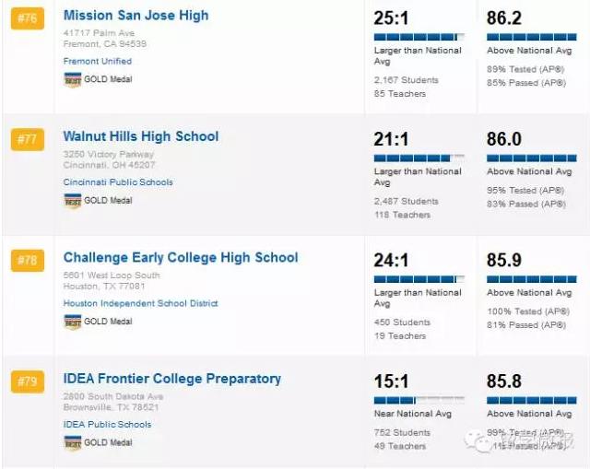Open Cincinnati Public Schools district link

[117, 182]
